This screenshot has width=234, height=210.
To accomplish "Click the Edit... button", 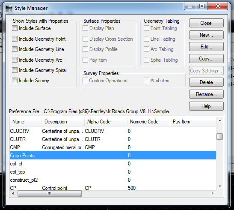I will tap(206, 47).
